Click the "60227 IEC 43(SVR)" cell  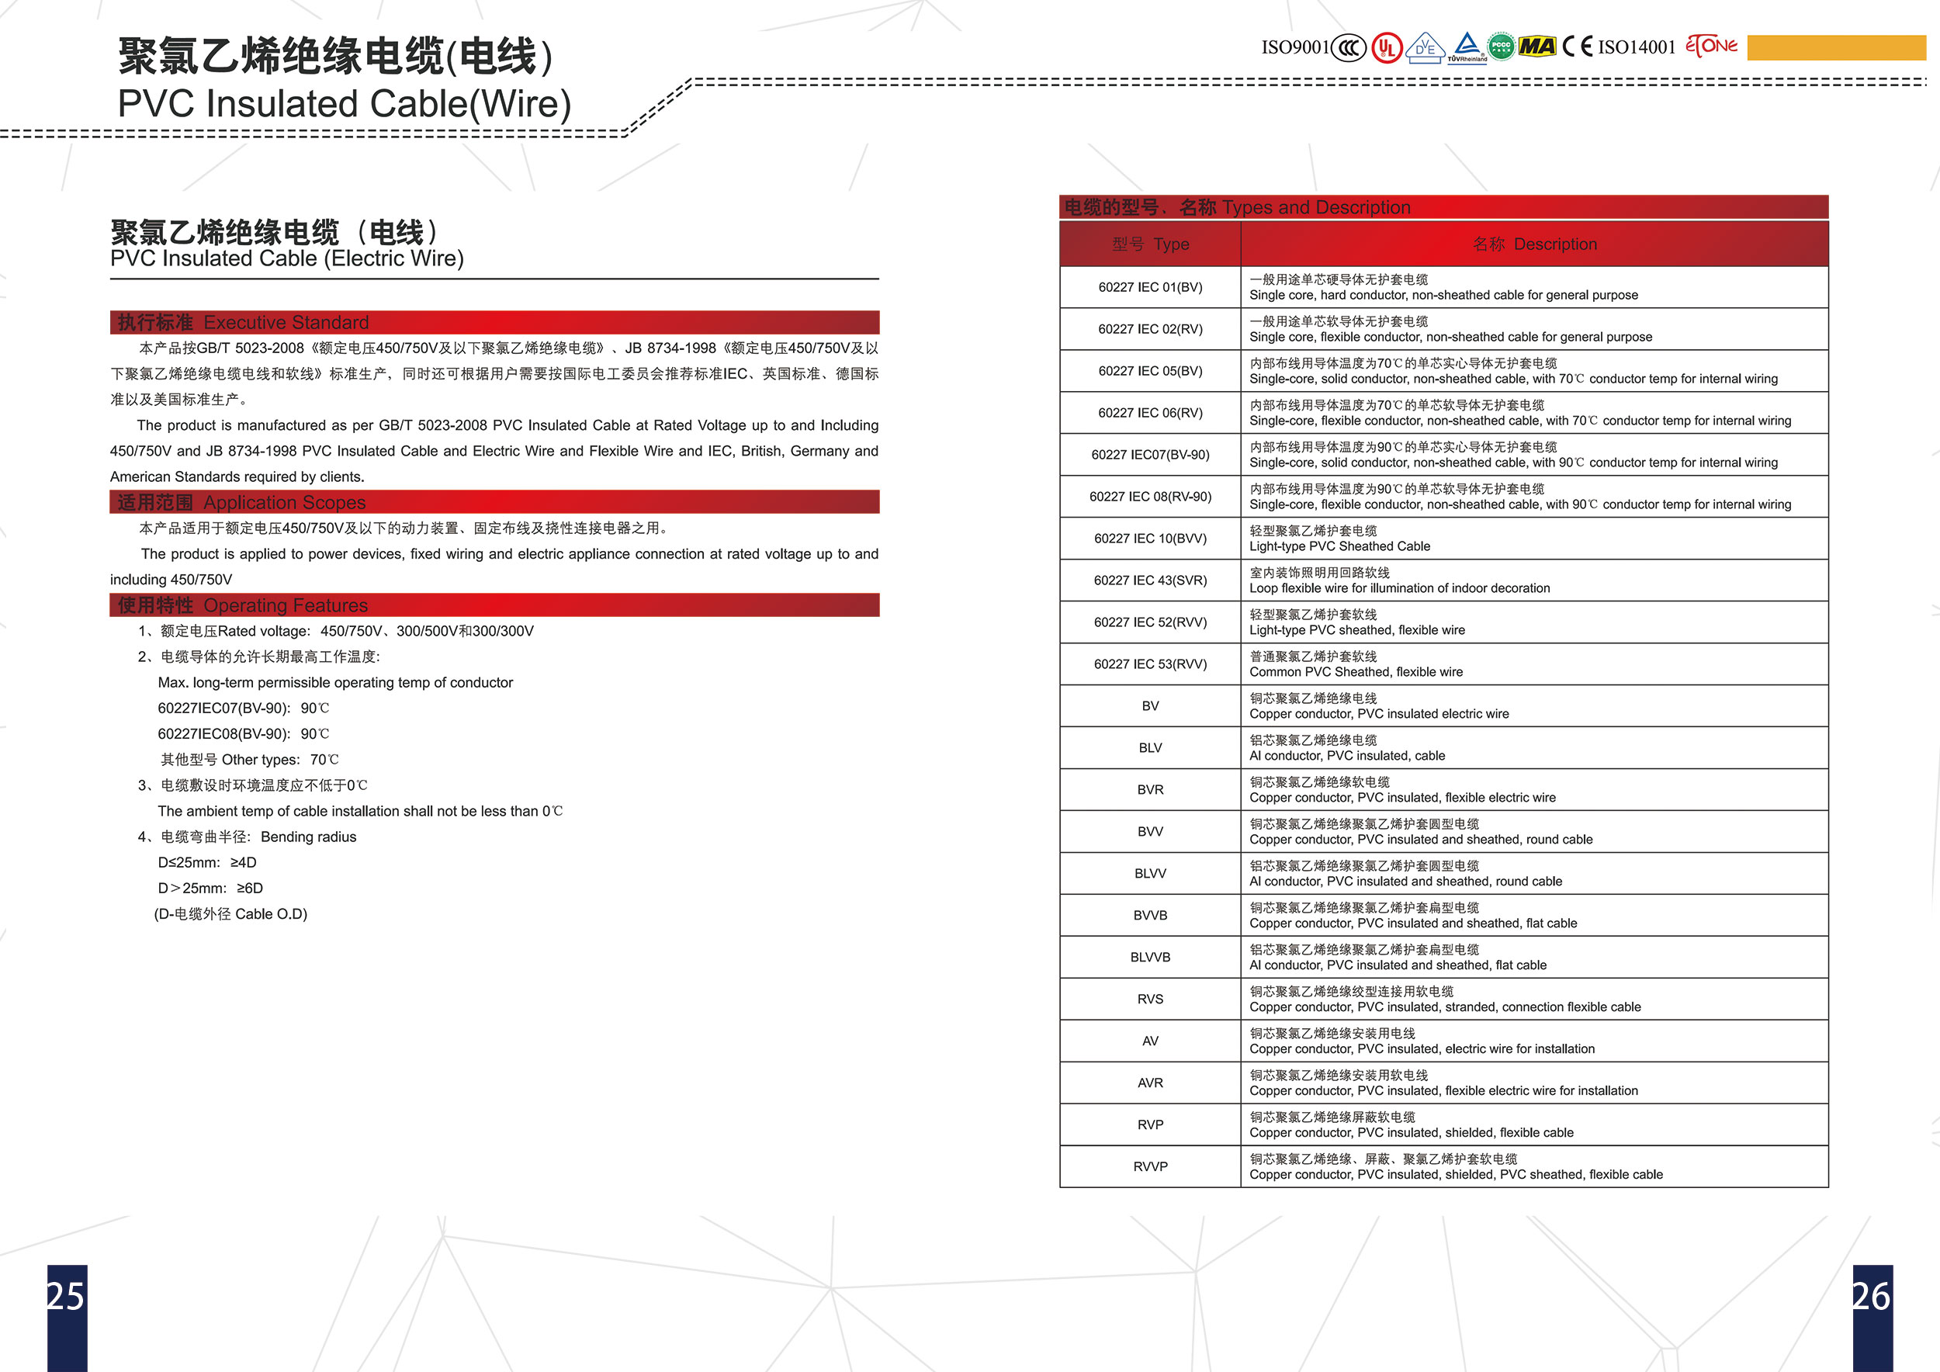click(x=1150, y=580)
